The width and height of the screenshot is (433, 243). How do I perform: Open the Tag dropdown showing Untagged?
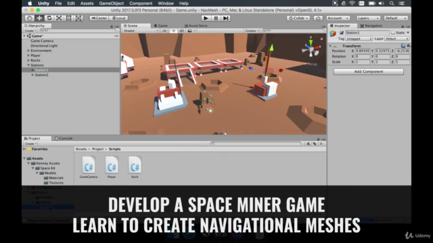tap(359, 39)
